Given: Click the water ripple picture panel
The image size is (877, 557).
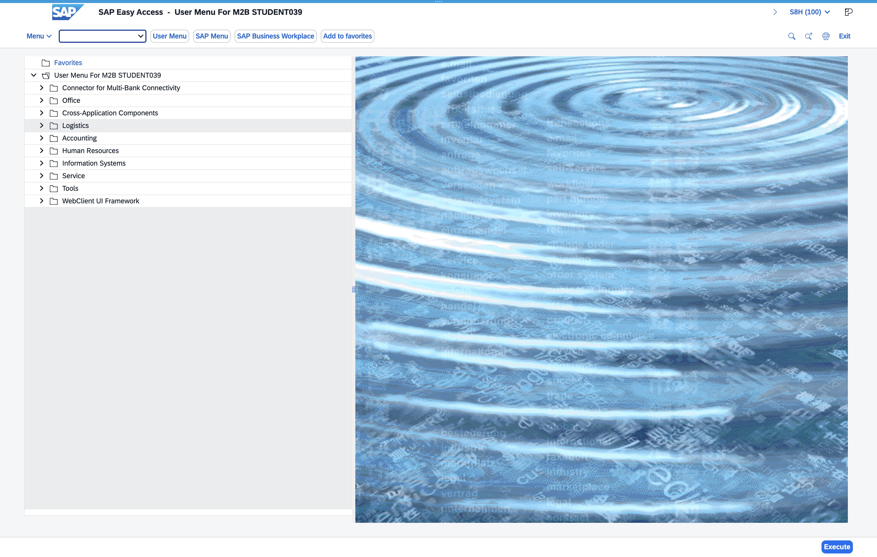Looking at the screenshot, I should [x=601, y=290].
